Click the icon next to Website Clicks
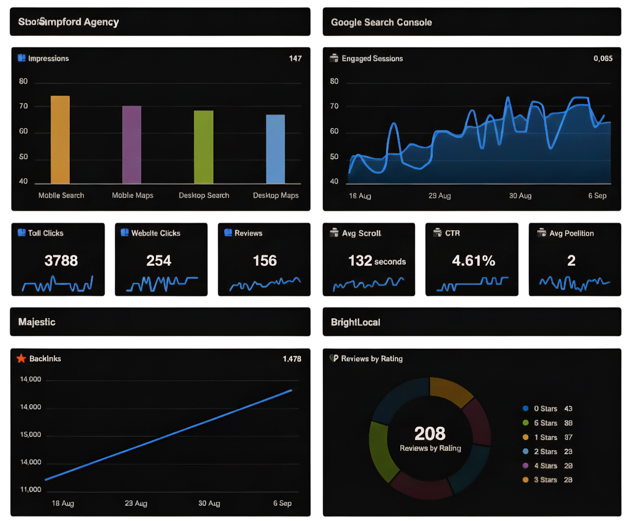 [x=125, y=233]
